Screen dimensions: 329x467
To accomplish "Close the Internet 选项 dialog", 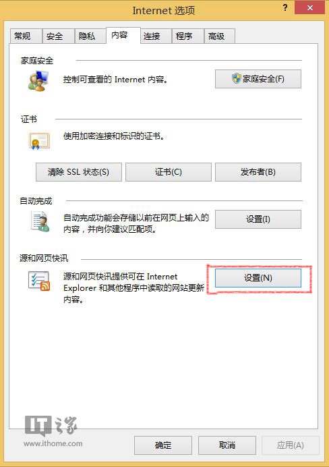I will (x=309, y=7).
